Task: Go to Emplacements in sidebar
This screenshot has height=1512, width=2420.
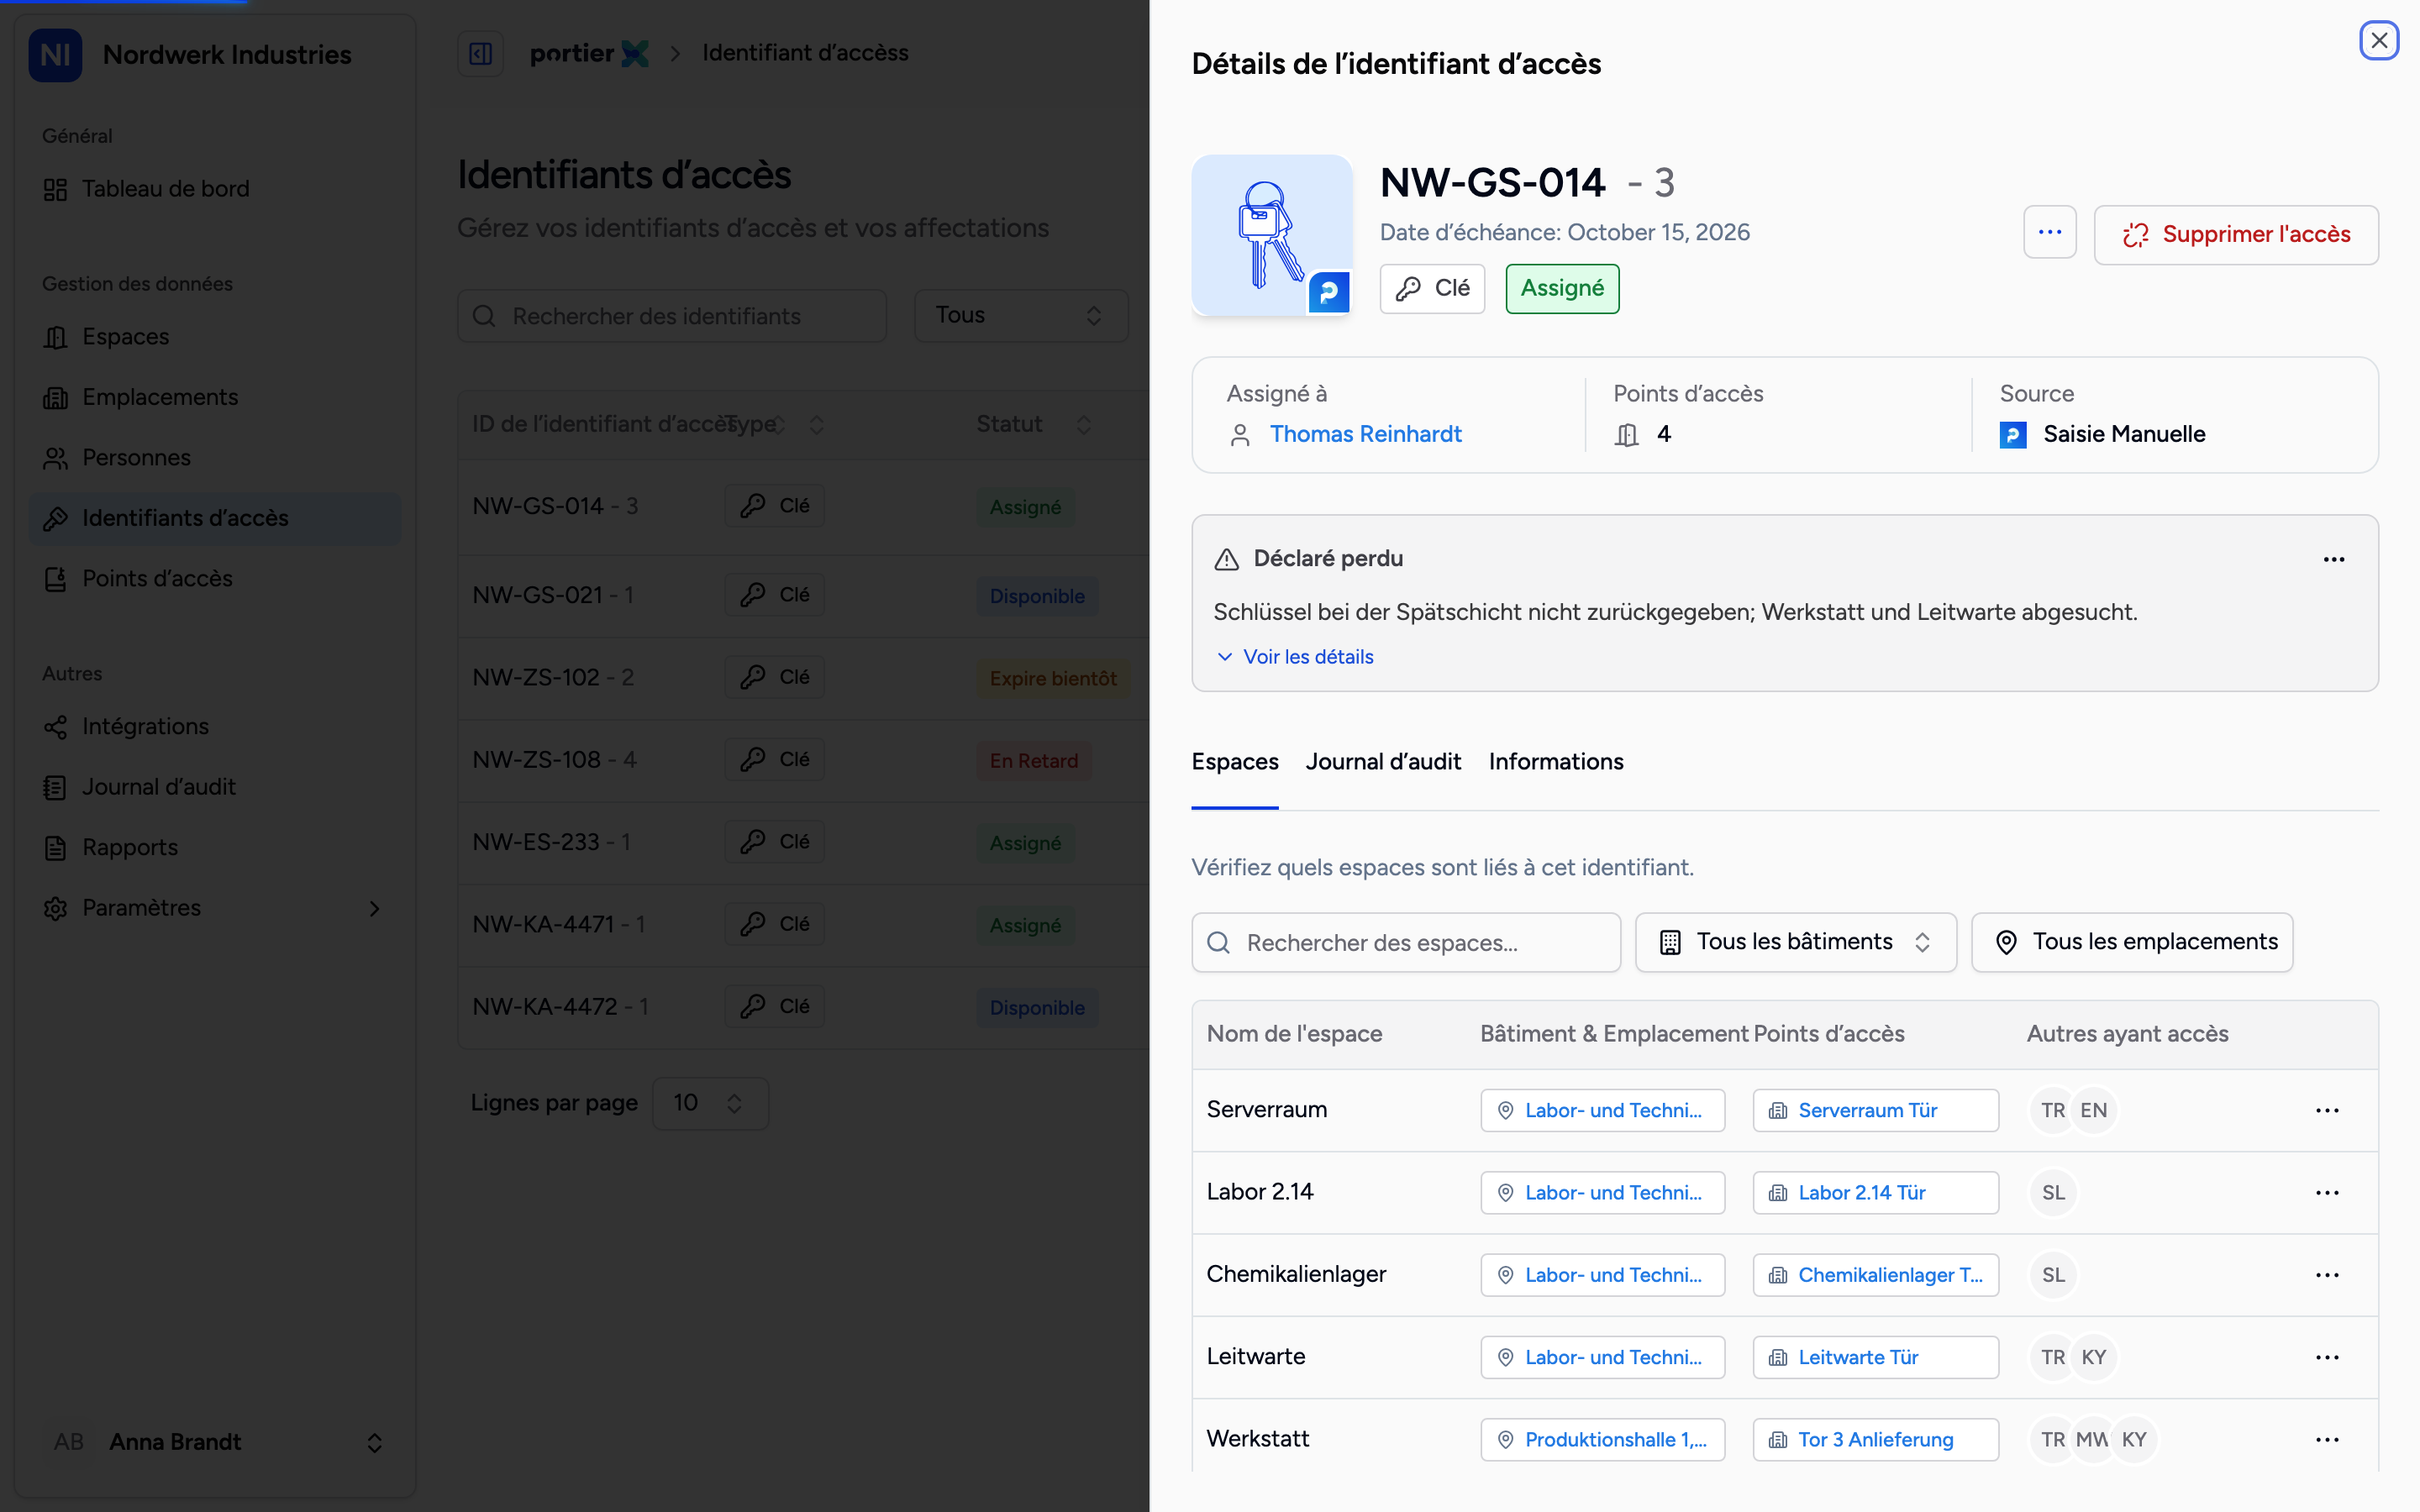Action: (215, 397)
